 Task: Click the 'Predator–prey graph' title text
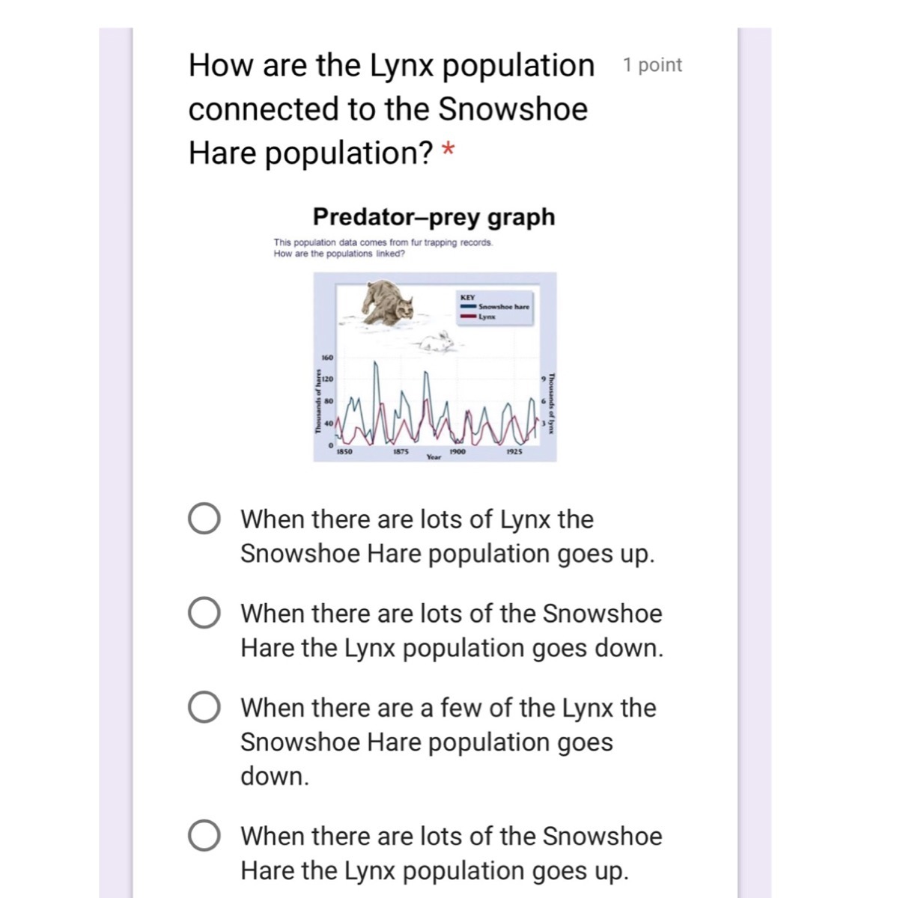coord(434,217)
